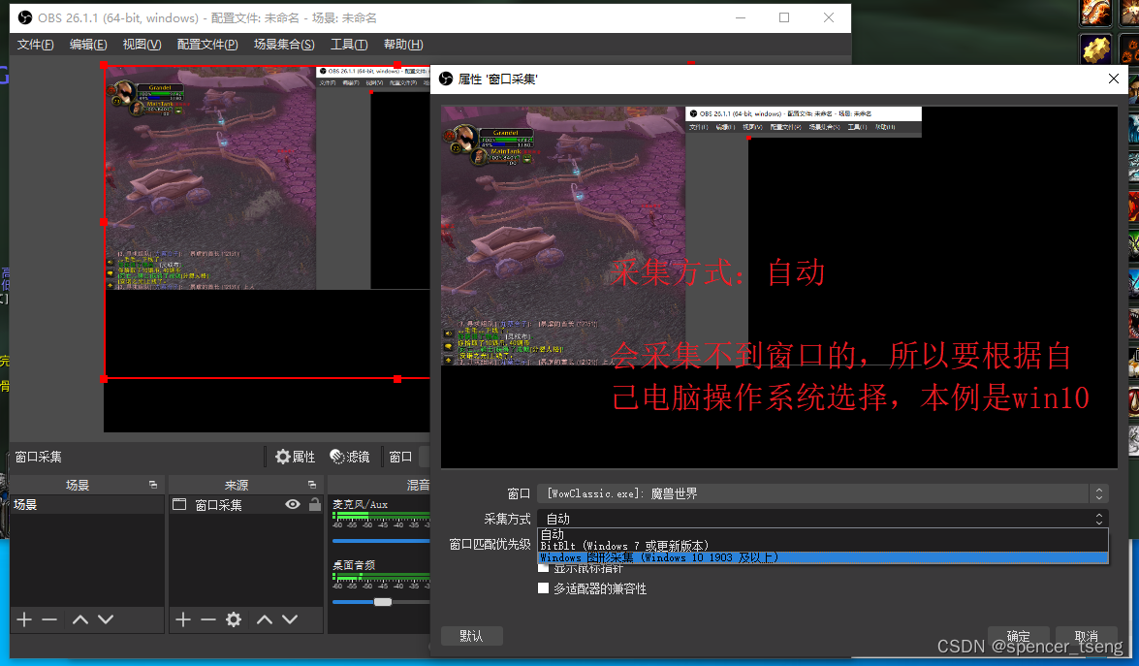Image resolution: width=1139 pixels, height=666 pixels.
Task: Click the capture preview in the properties dialog
Action: pos(778,287)
